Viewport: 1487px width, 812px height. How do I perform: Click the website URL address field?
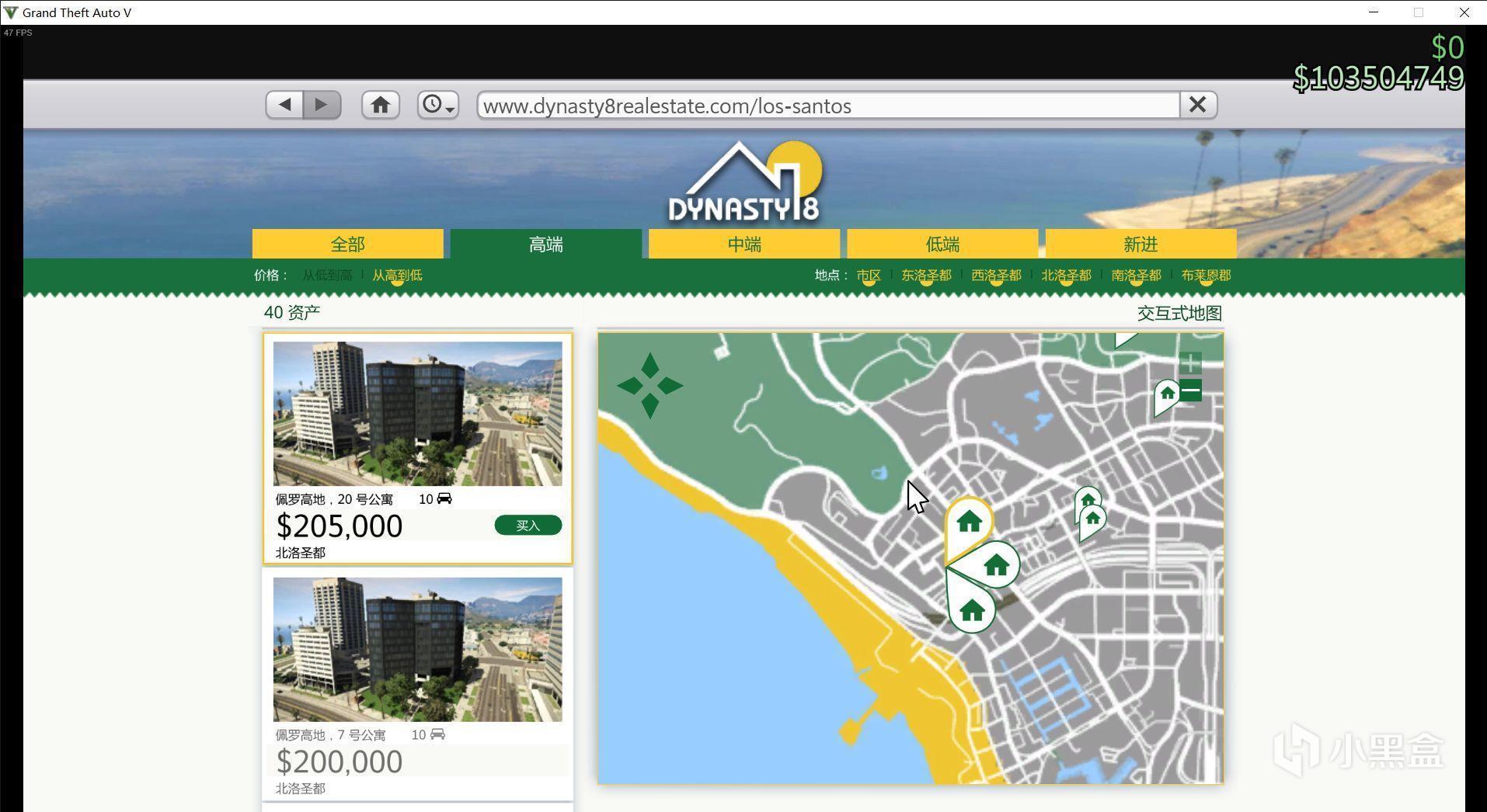coord(828,106)
